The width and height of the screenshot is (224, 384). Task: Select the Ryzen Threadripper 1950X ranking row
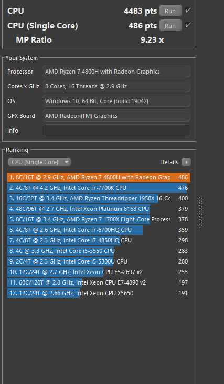click(x=99, y=198)
